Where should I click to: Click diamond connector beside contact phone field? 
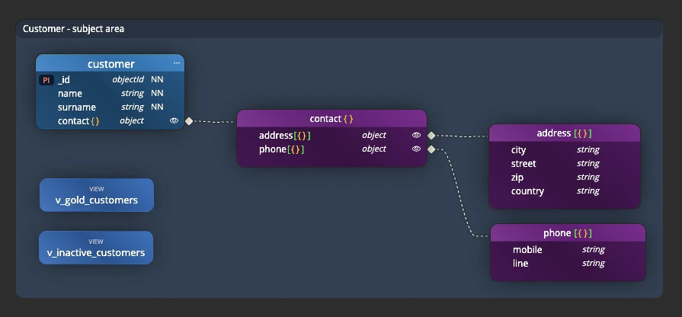[x=431, y=149]
